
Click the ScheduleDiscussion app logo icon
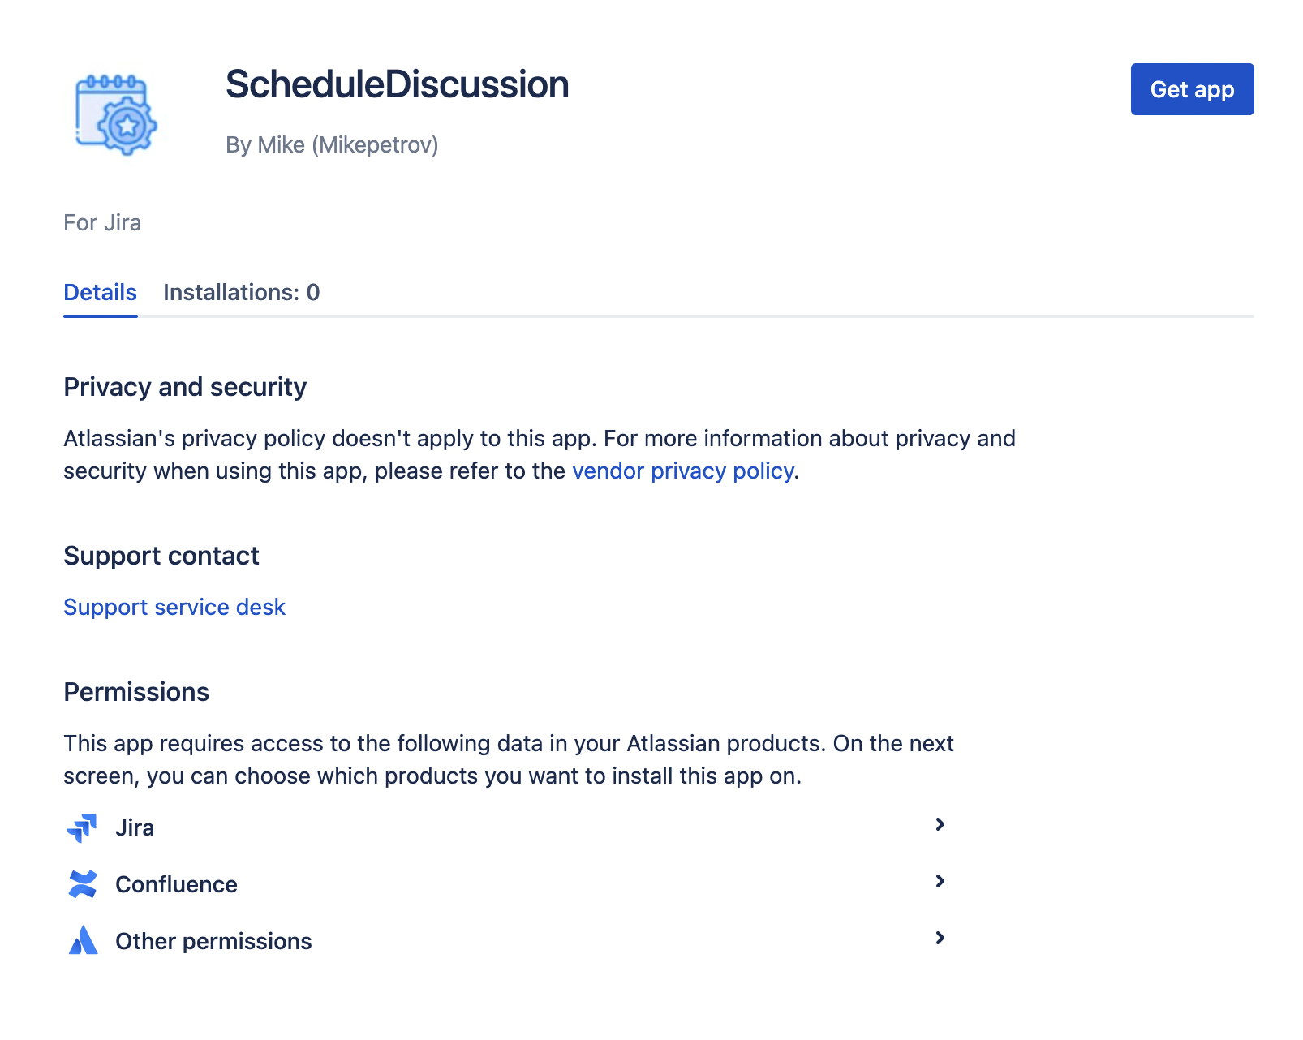click(116, 114)
